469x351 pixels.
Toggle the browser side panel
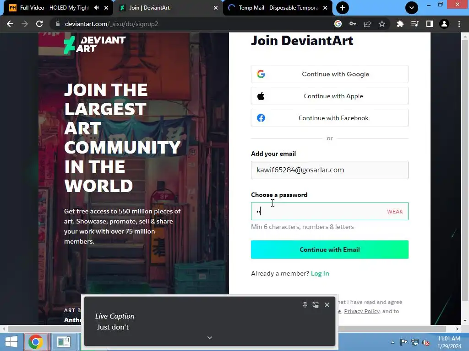pyautogui.click(x=430, y=24)
